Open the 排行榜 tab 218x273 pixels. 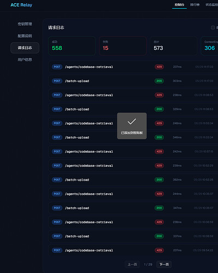[195, 5]
